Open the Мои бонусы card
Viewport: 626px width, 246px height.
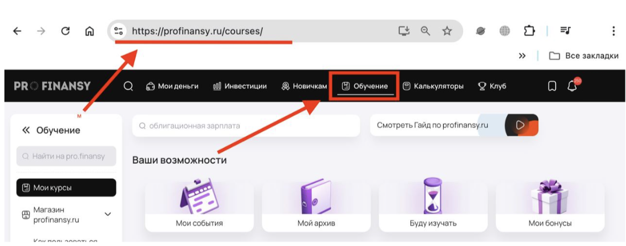(x=550, y=205)
